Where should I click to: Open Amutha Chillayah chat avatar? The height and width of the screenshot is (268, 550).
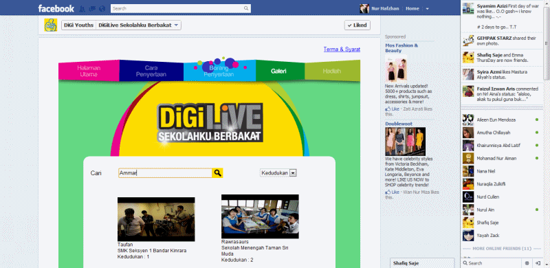pos(468,133)
